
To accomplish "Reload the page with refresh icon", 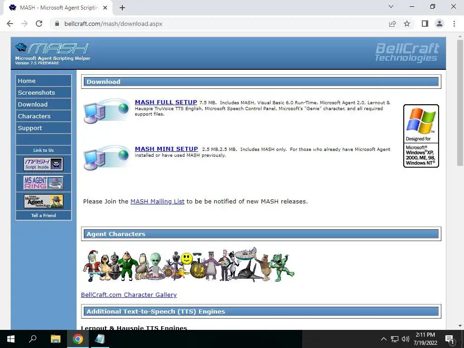I will tap(39, 24).
